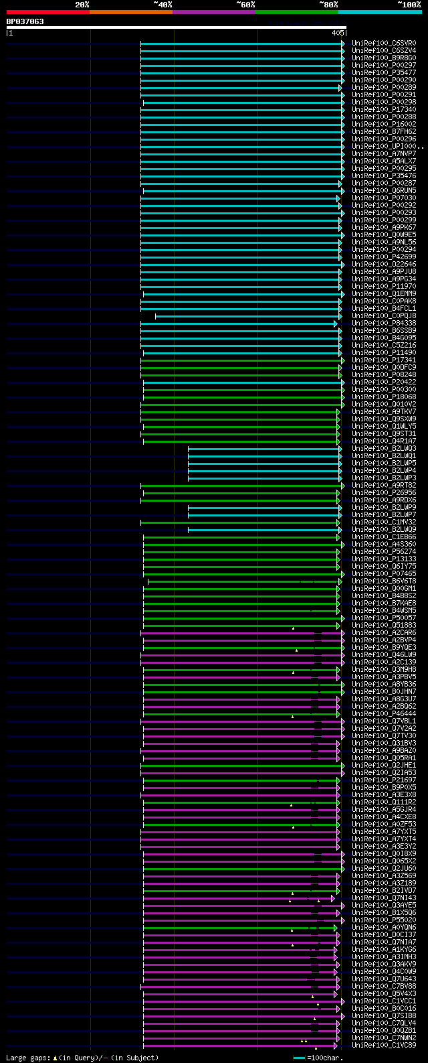Select the UniRef100_B2LWP3 label
428x1063 pixels.
(384, 478)
